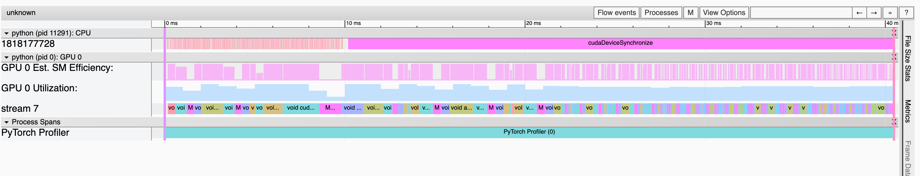
Task: Collapse the python (pid 11291): CPU process
Action: click(x=6, y=33)
